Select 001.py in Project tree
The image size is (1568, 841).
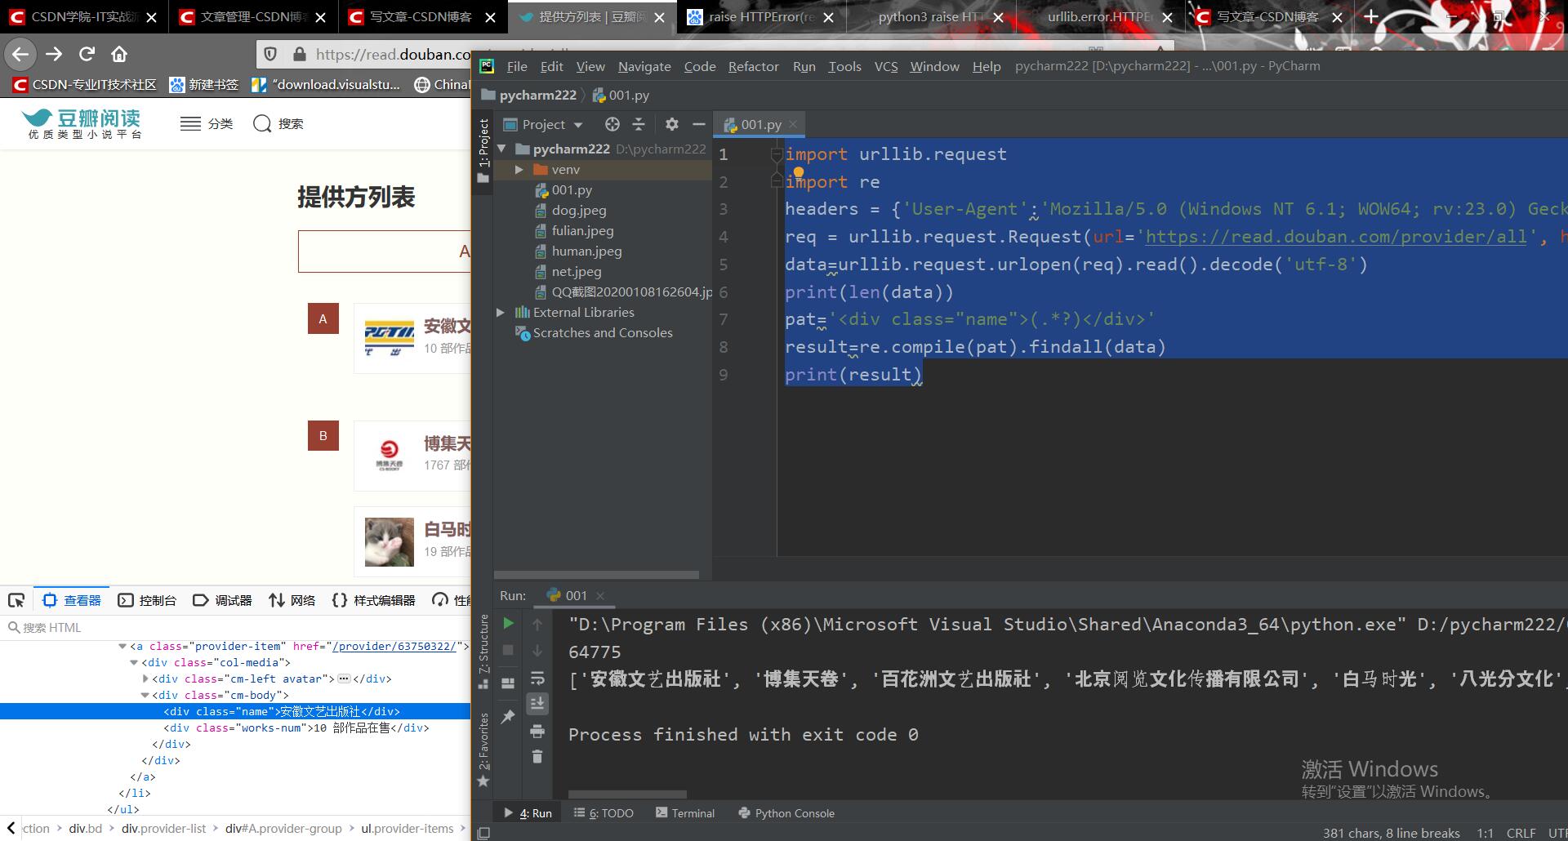point(572,190)
